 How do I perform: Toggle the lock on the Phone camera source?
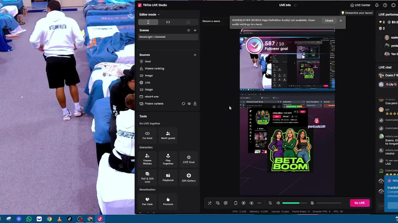pyautogui.click(x=195, y=104)
